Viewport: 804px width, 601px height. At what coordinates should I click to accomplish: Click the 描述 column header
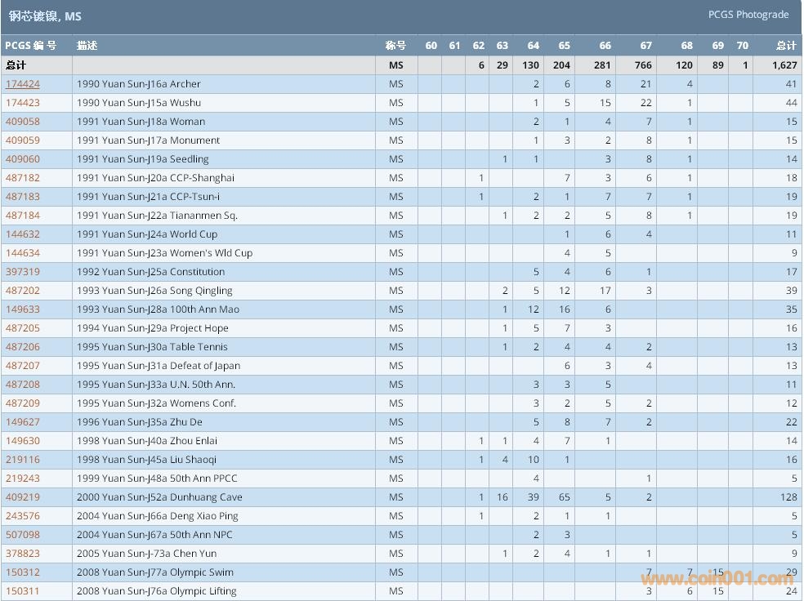(87, 46)
